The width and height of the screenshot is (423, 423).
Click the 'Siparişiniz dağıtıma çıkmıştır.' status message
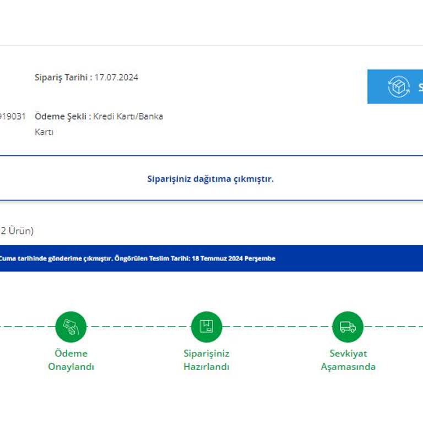210,179
